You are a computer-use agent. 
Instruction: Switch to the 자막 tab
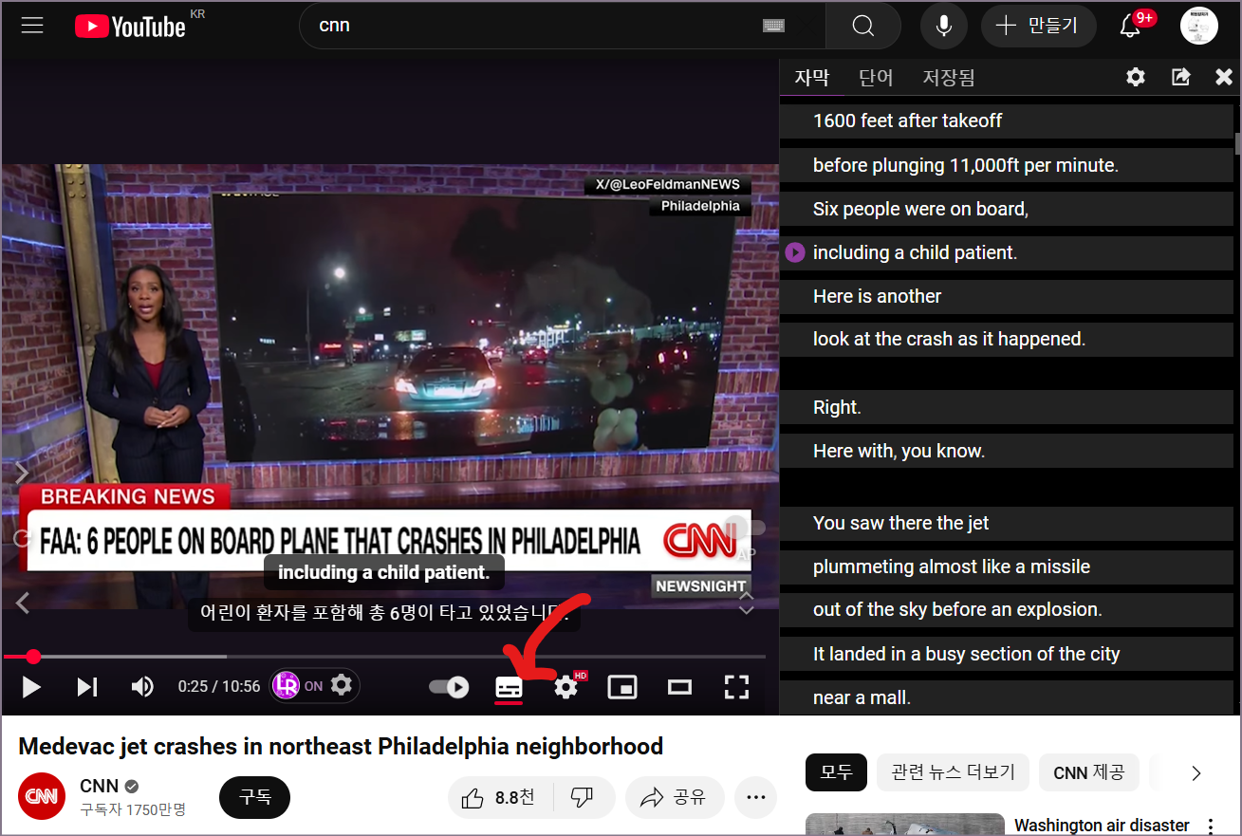point(811,78)
